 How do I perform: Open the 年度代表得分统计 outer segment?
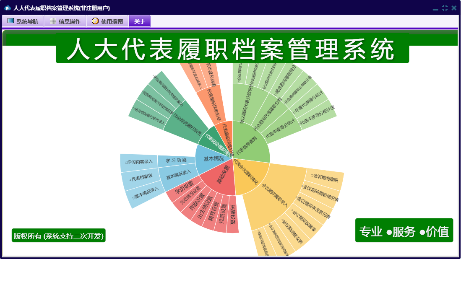309,101
